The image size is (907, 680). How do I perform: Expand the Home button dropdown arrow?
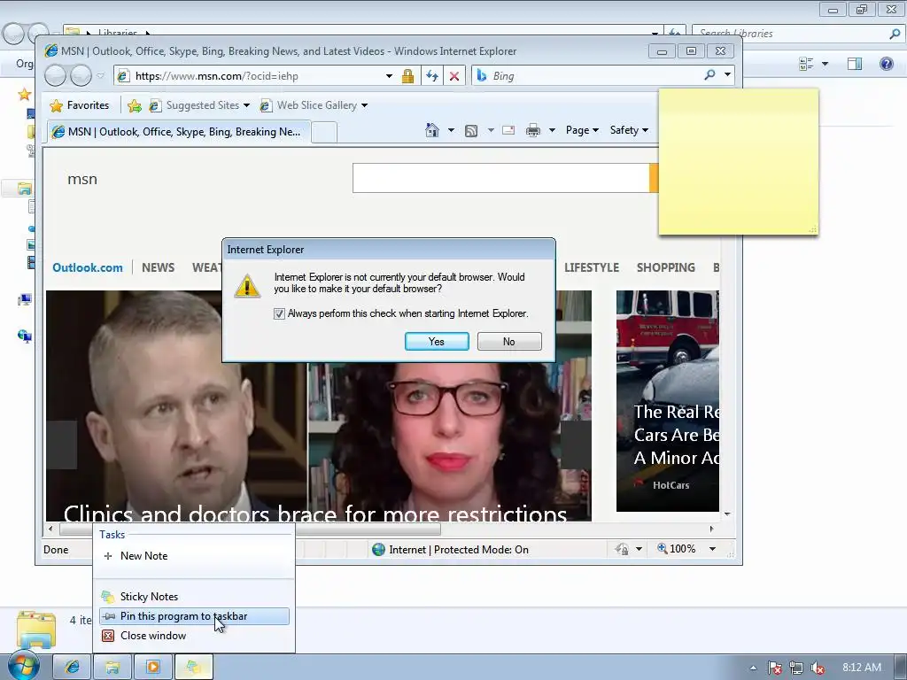pyautogui.click(x=451, y=130)
